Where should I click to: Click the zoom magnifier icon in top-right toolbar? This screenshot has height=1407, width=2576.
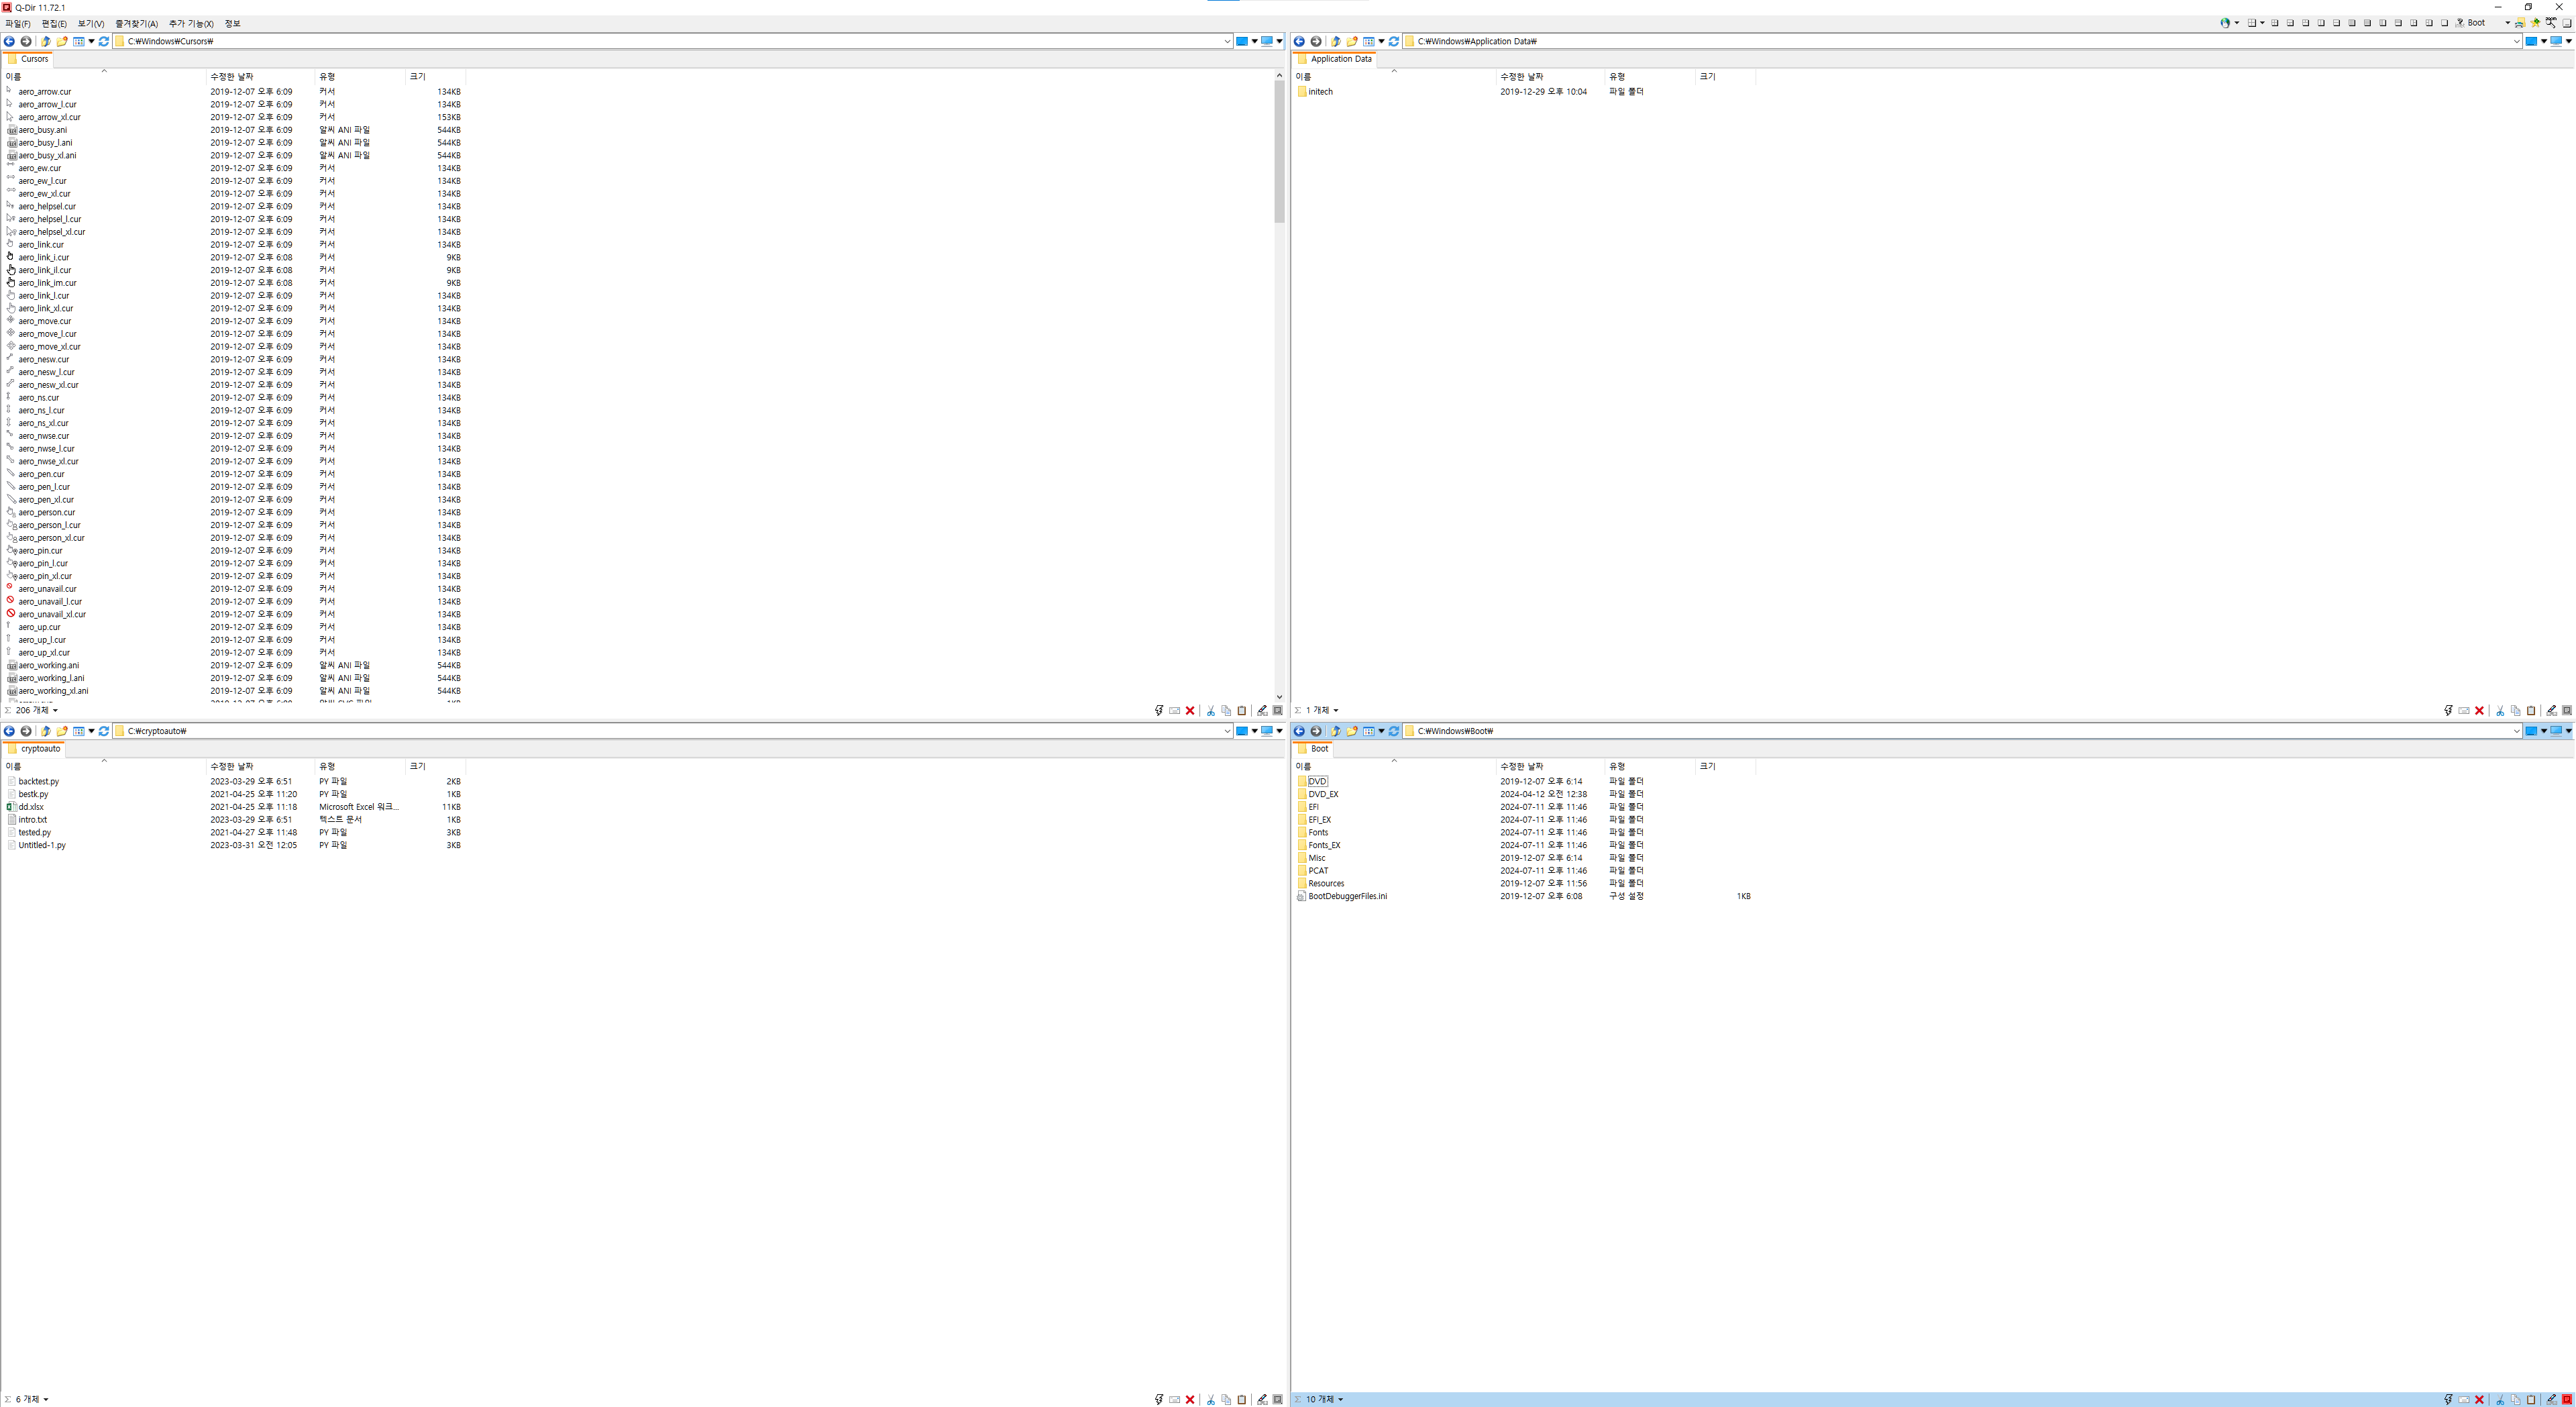point(2551,23)
